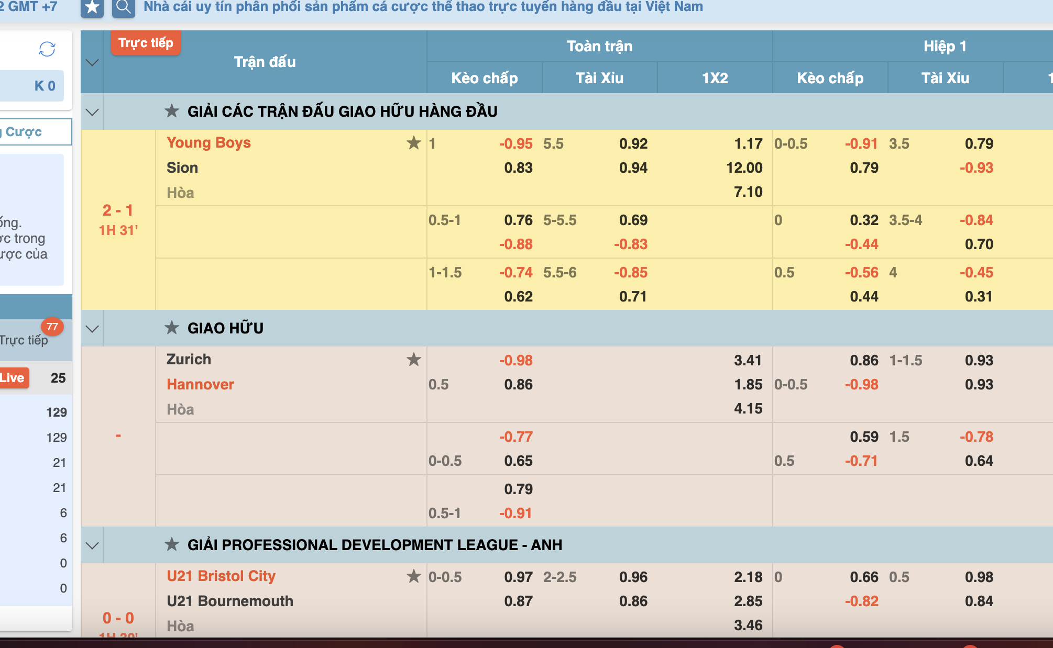Image resolution: width=1053 pixels, height=648 pixels.
Task: Star the Zurich vs Hannover match
Action: (x=414, y=360)
